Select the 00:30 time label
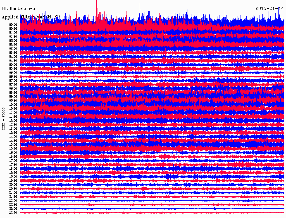286x218 pixels. point(13,29)
